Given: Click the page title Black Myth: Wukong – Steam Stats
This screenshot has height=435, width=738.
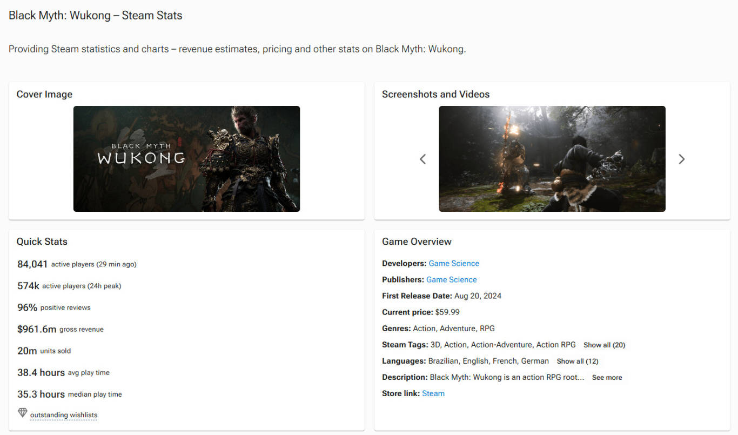Looking at the screenshot, I should coord(96,16).
